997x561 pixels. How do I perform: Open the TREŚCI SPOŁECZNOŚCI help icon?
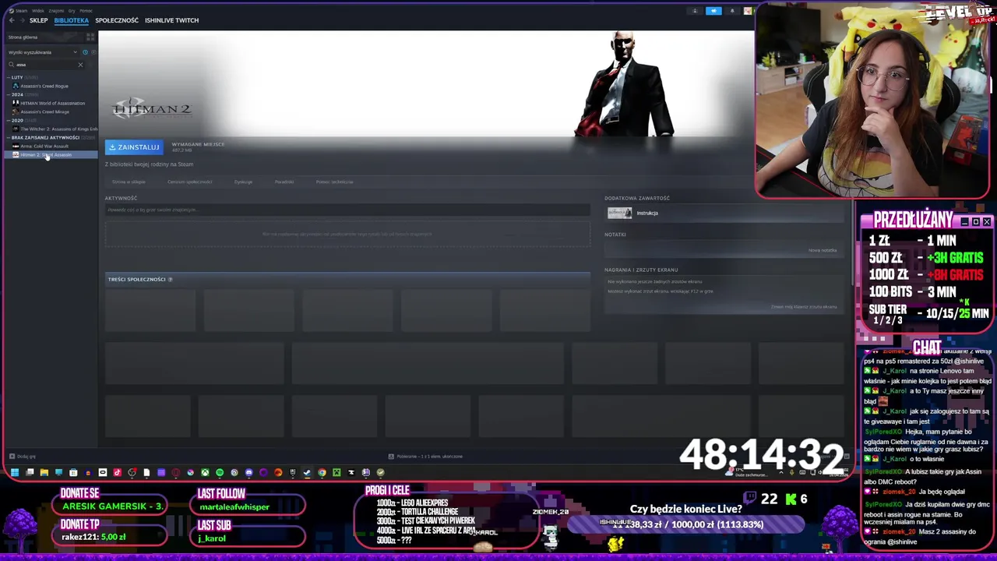(170, 279)
